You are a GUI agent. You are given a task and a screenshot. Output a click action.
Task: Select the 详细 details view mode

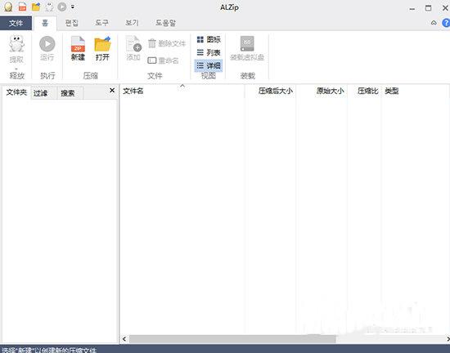[x=209, y=65]
